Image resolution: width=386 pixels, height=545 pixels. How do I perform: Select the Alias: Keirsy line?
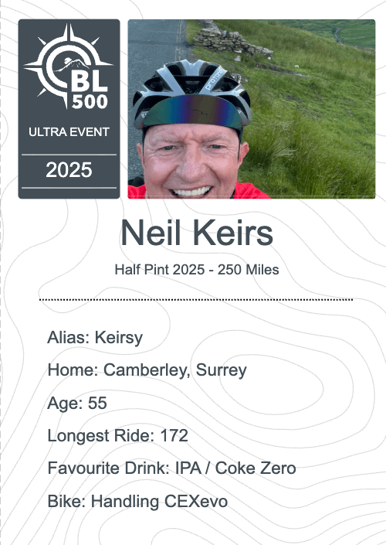[x=95, y=338]
